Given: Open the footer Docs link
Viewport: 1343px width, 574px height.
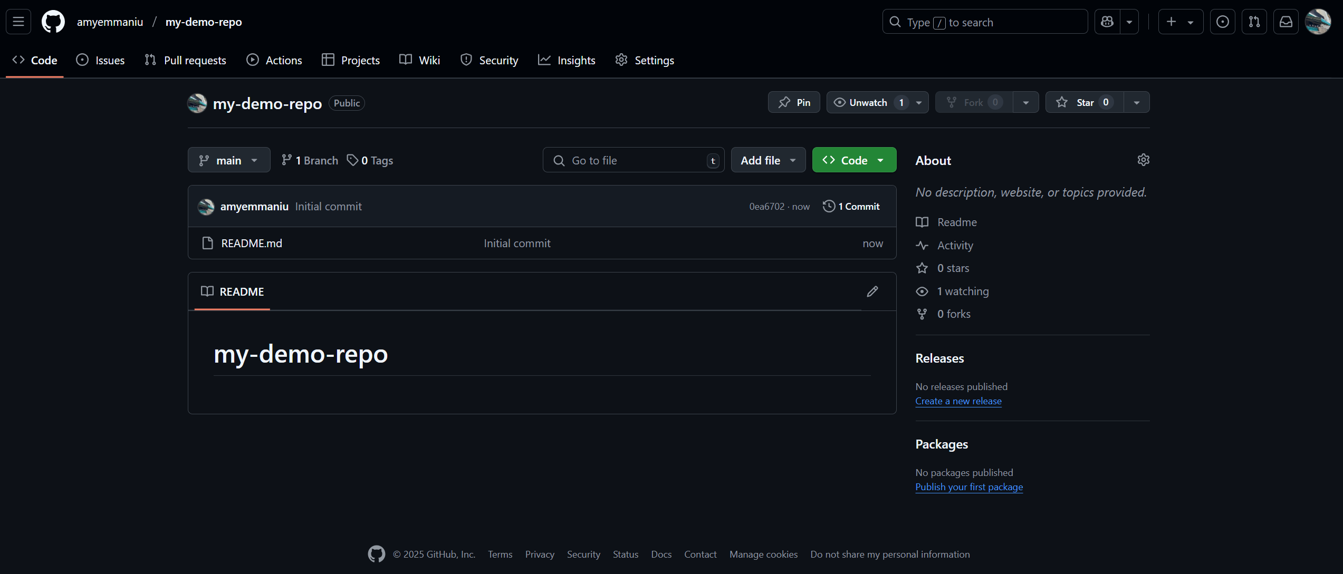Looking at the screenshot, I should 661,554.
